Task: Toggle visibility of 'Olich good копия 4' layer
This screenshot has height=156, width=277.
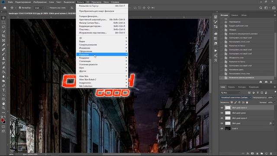Action: point(222,118)
